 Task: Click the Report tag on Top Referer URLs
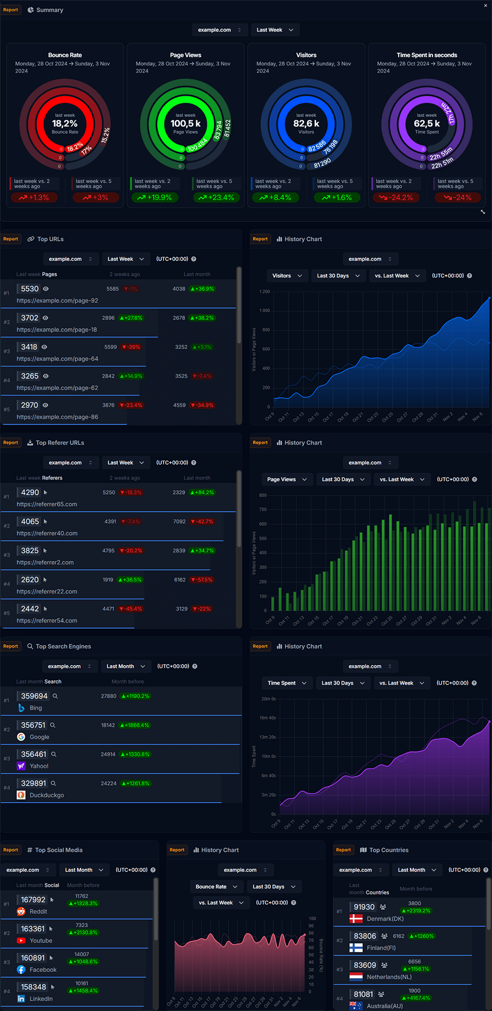coord(10,443)
